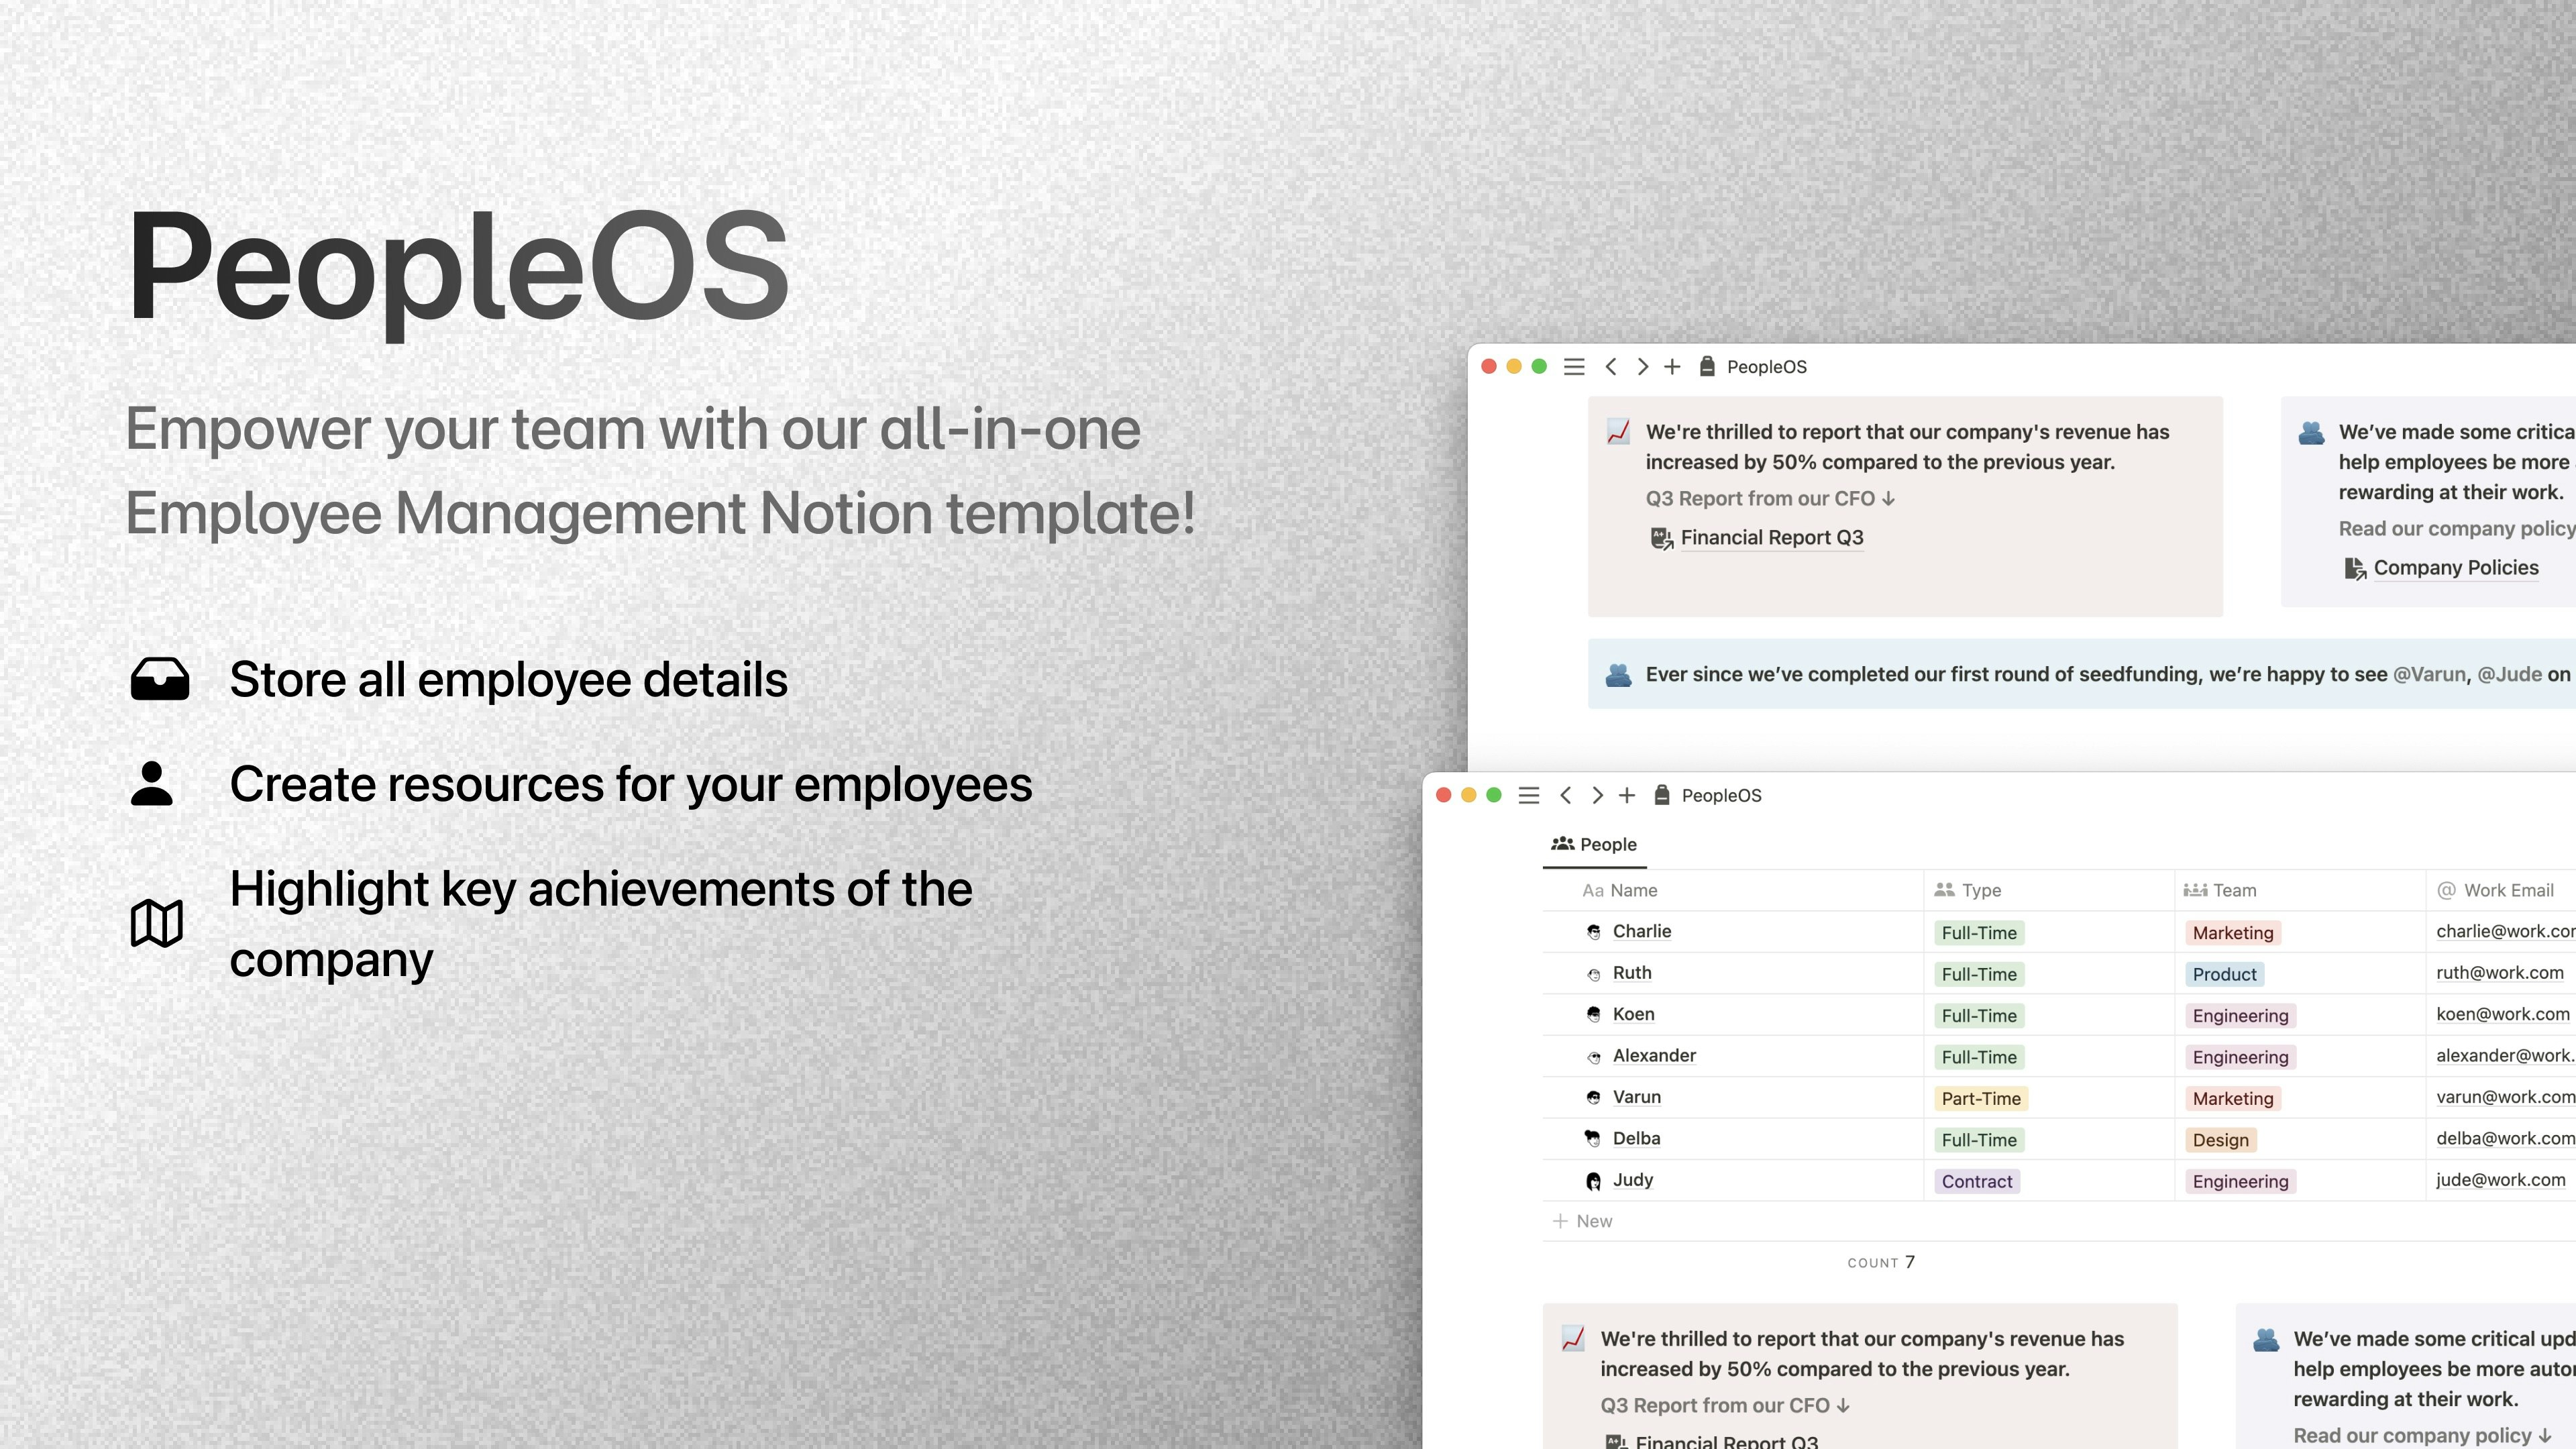This screenshot has width=2576, height=1449.
Task: Go back in the back PeopleOS window
Action: pyautogui.click(x=1611, y=367)
